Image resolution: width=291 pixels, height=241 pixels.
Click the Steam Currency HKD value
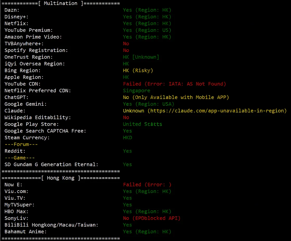click(x=127, y=138)
